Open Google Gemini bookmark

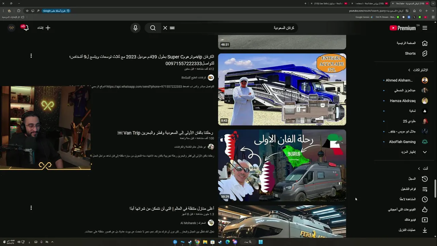point(364,17)
